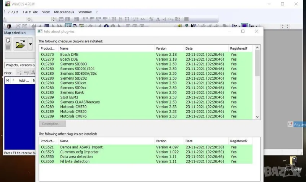Open the Save_webP desktop shortcut

[293, 162]
